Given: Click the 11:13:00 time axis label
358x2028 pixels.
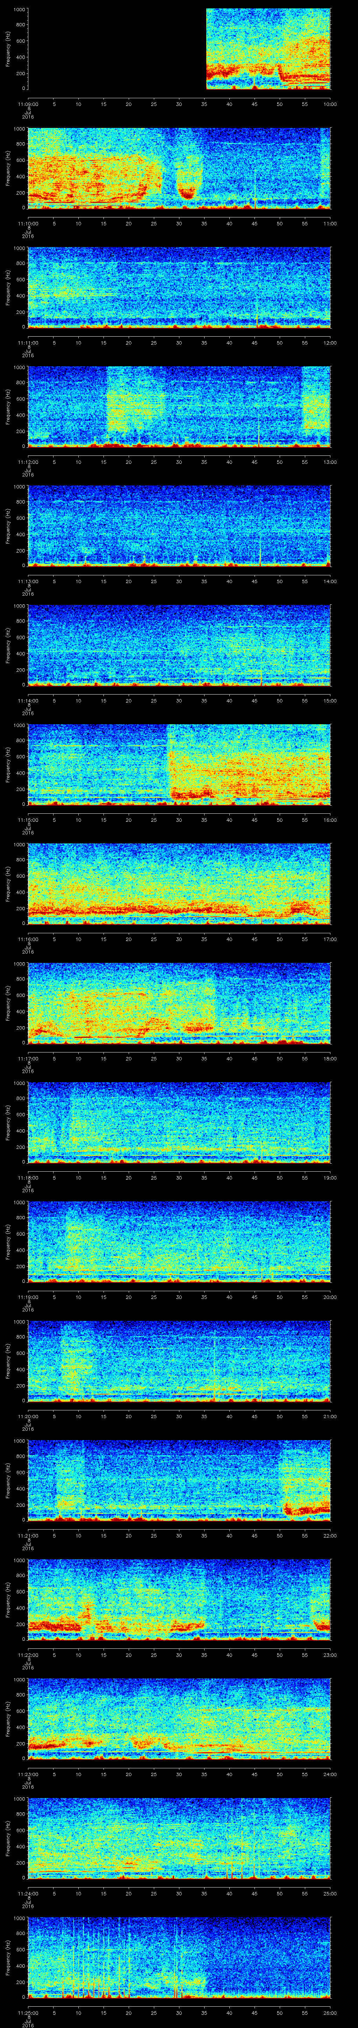Looking at the screenshot, I should [28, 581].
